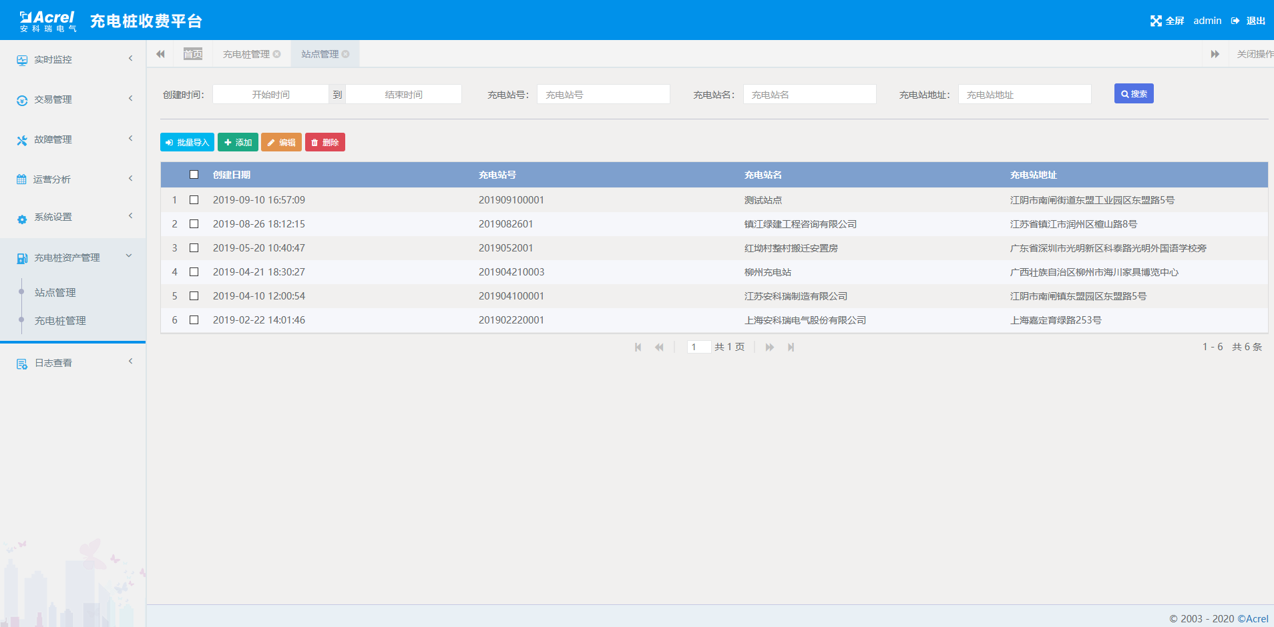This screenshot has width=1274, height=627.
Task: Open 充电桩管理 in the sidebar
Action: coord(60,321)
